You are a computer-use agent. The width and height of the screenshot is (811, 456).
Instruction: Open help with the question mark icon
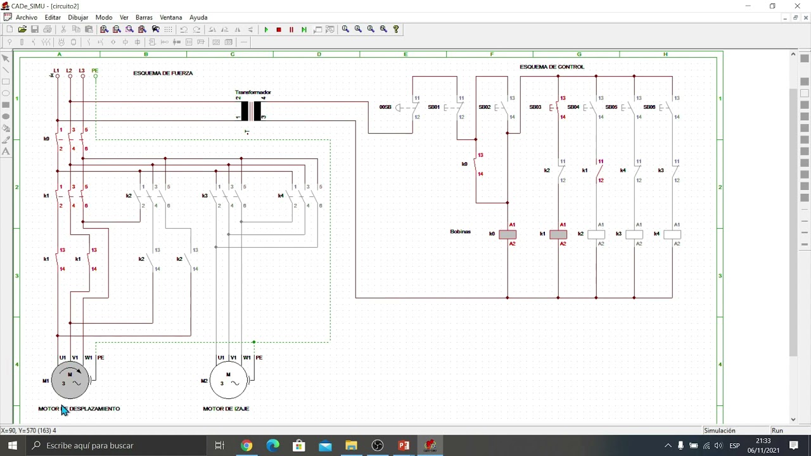pyautogui.click(x=396, y=29)
